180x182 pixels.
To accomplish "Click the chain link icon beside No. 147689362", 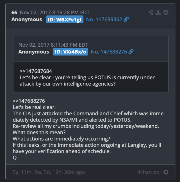I will [126, 19].
